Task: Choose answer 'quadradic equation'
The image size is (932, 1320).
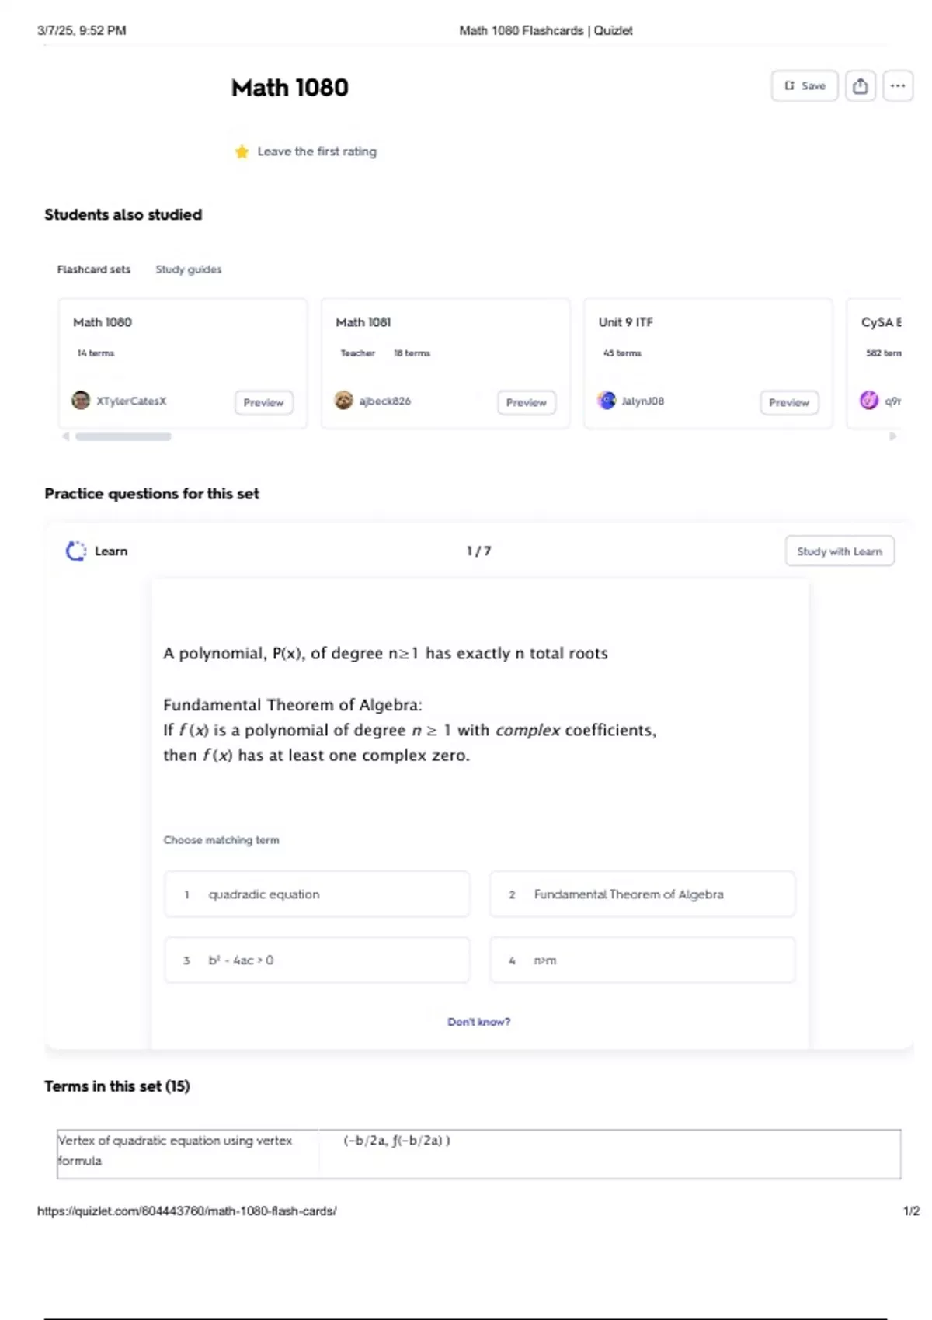Action: click(x=317, y=894)
